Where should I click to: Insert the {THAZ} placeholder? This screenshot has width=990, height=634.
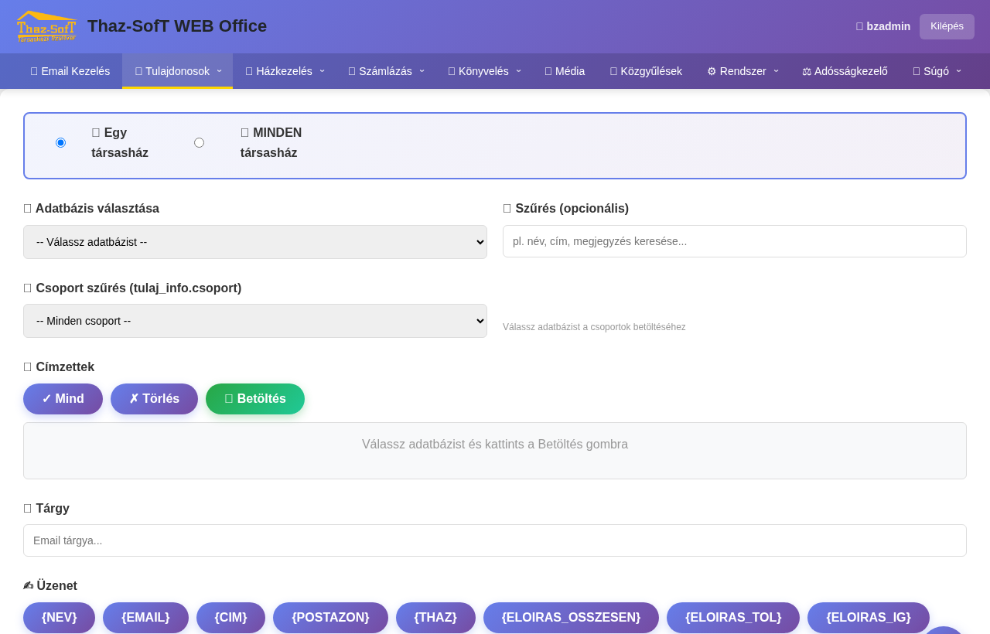click(435, 618)
